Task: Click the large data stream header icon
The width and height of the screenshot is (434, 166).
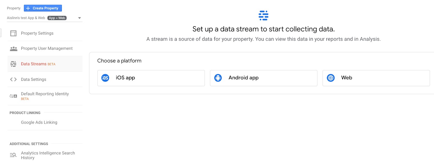Action: 263,15
